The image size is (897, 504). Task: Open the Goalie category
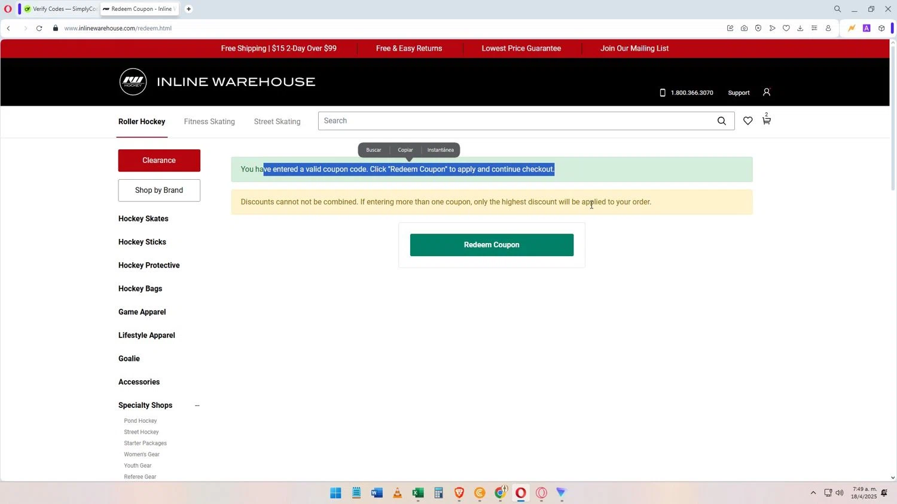click(129, 358)
